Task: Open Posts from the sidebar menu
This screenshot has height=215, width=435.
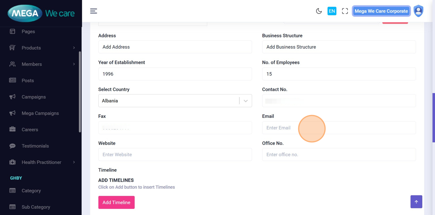Action: tap(28, 80)
